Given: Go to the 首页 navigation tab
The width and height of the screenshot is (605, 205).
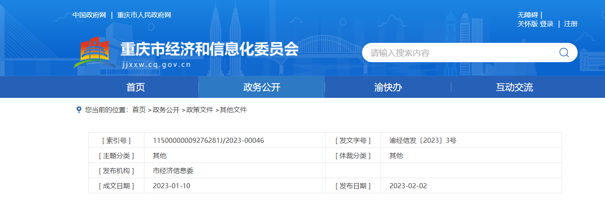Looking at the screenshot, I should click(136, 87).
